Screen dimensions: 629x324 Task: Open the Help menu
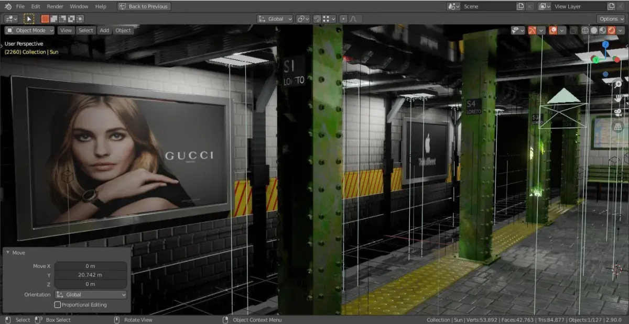(x=101, y=6)
